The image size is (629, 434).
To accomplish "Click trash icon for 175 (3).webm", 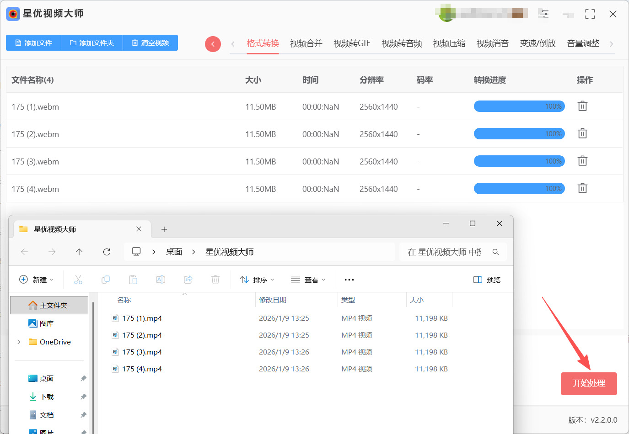I will coord(582,161).
